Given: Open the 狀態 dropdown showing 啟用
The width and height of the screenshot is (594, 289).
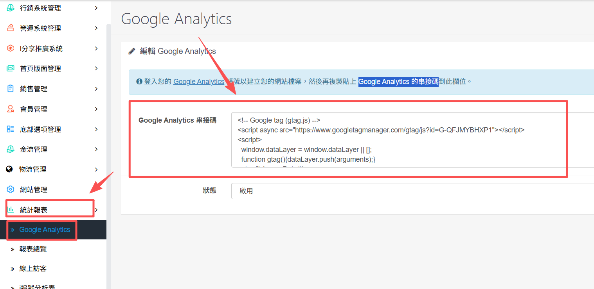Looking at the screenshot, I should tap(411, 191).
